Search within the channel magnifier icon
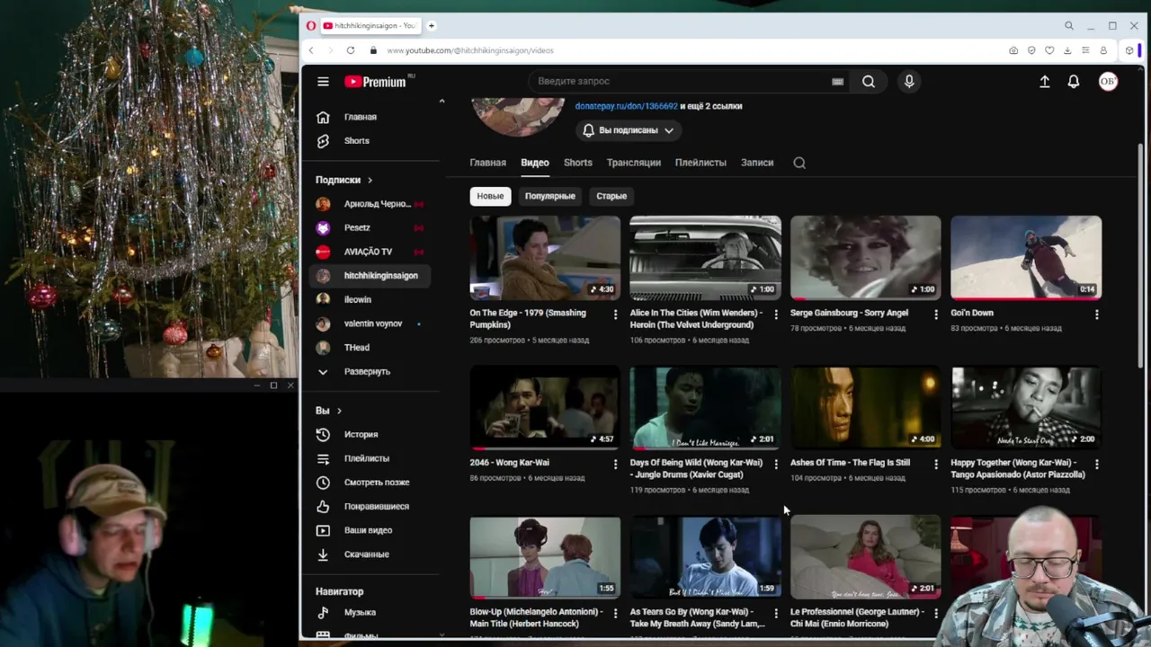Image resolution: width=1151 pixels, height=647 pixels. point(799,163)
